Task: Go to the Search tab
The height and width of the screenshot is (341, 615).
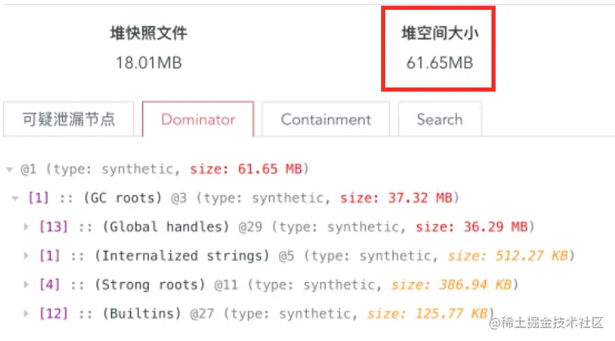Action: coord(439,119)
